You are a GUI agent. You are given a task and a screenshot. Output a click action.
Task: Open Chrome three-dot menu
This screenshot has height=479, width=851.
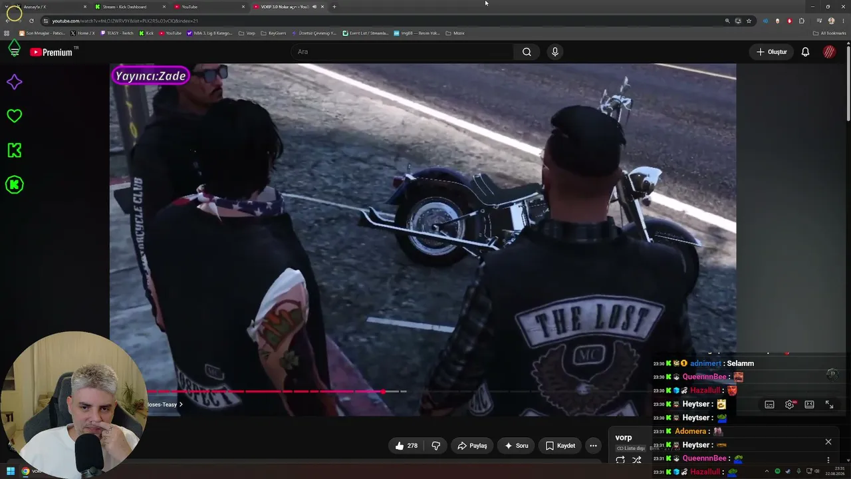pyautogui.click(x=843, y=21)
